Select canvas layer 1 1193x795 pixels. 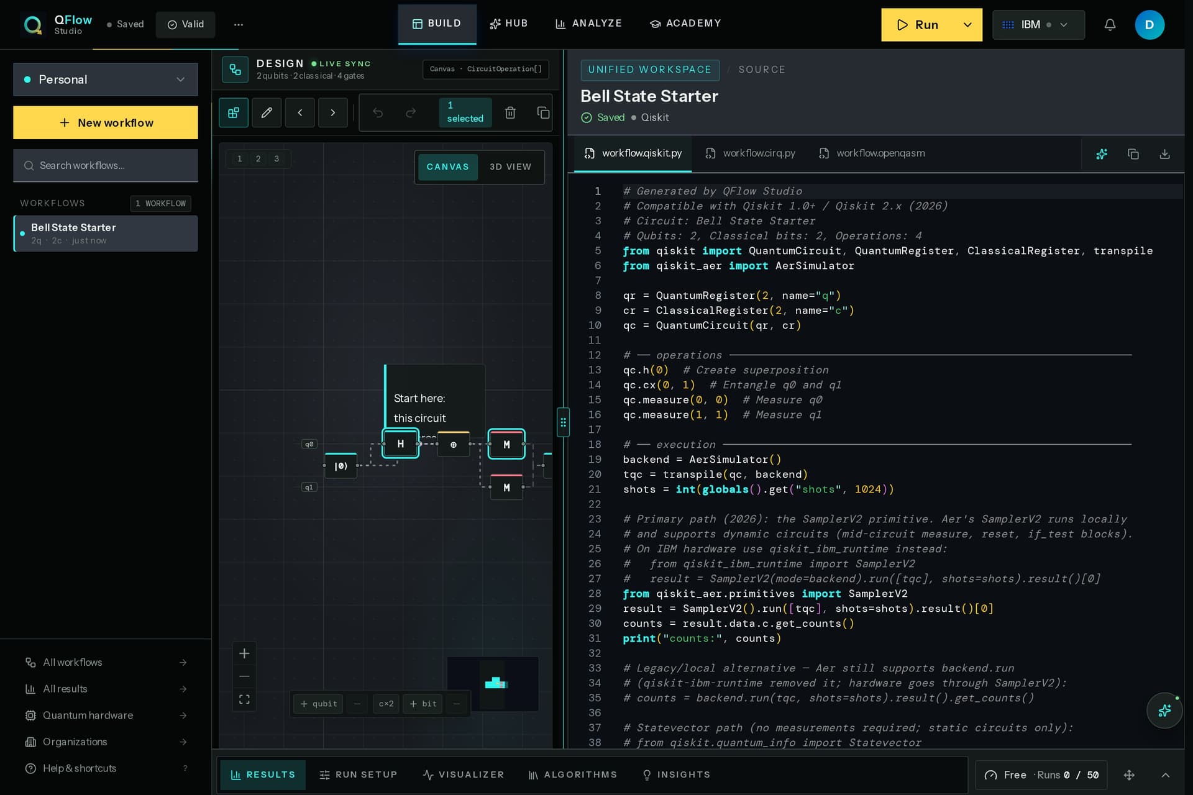coord(239,159)
